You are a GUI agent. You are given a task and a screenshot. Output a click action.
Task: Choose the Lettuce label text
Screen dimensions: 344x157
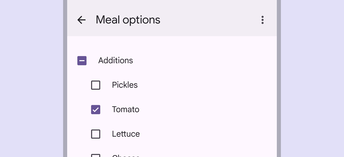pos(126,134)
